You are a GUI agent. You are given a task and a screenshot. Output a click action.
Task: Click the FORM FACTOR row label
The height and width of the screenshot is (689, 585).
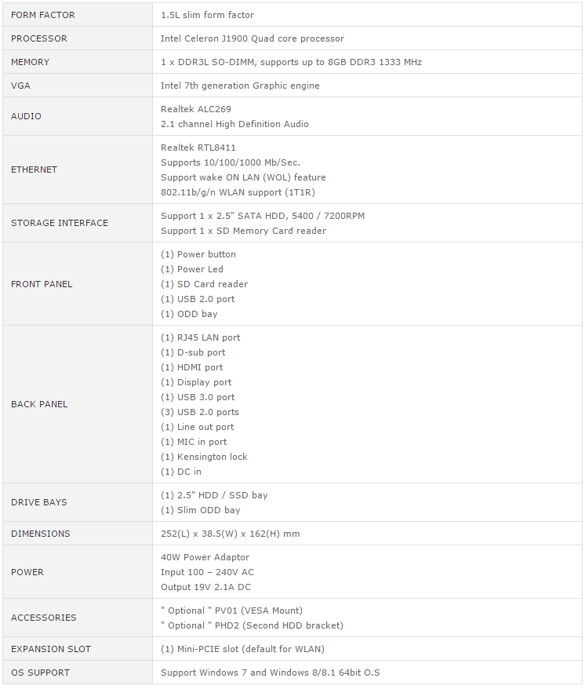coord(43,15)
